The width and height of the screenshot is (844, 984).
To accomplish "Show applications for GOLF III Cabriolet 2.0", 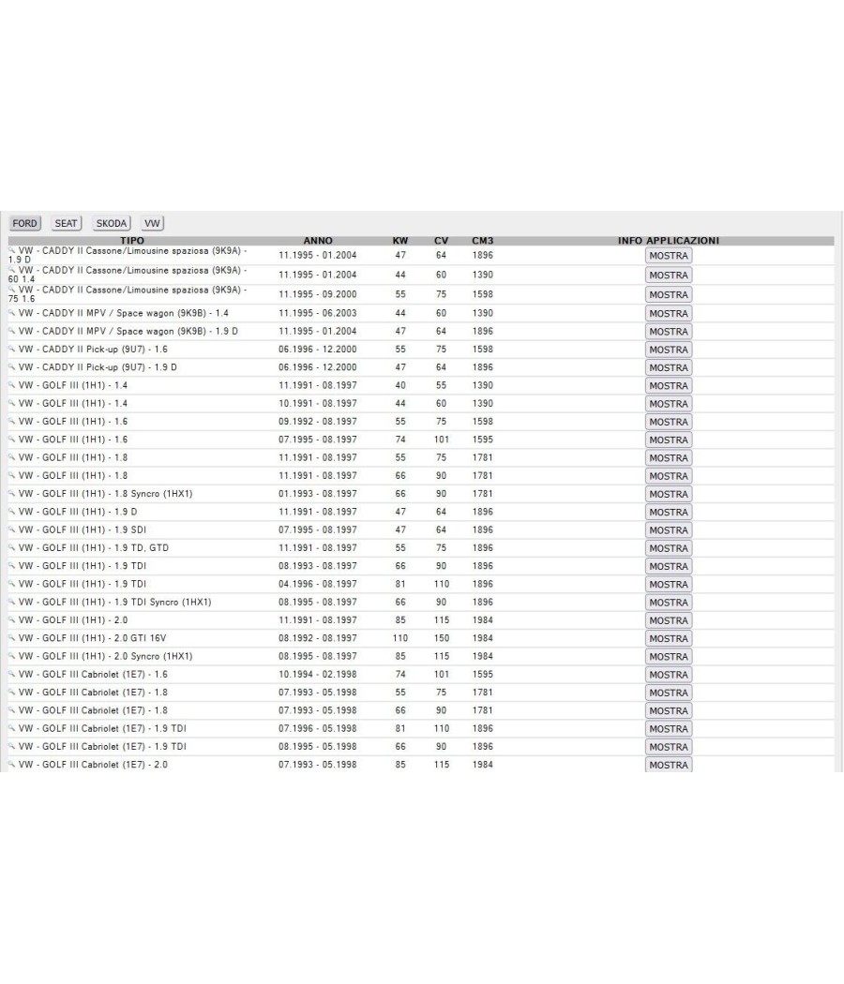I will pyautogui.click(x=669, y=765).
